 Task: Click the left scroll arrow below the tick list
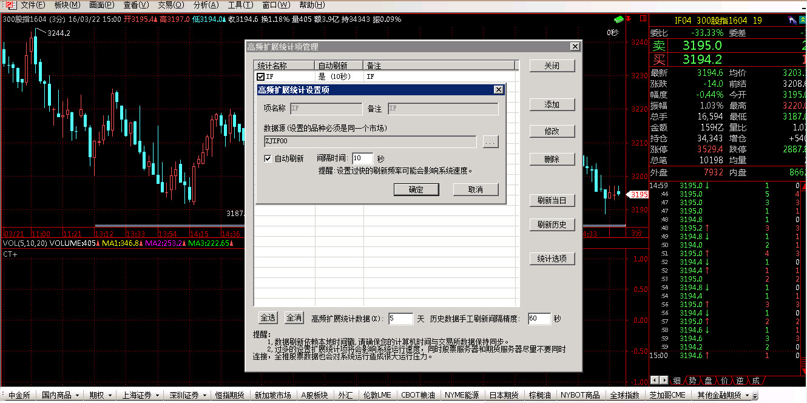click(x=654, y=381)
